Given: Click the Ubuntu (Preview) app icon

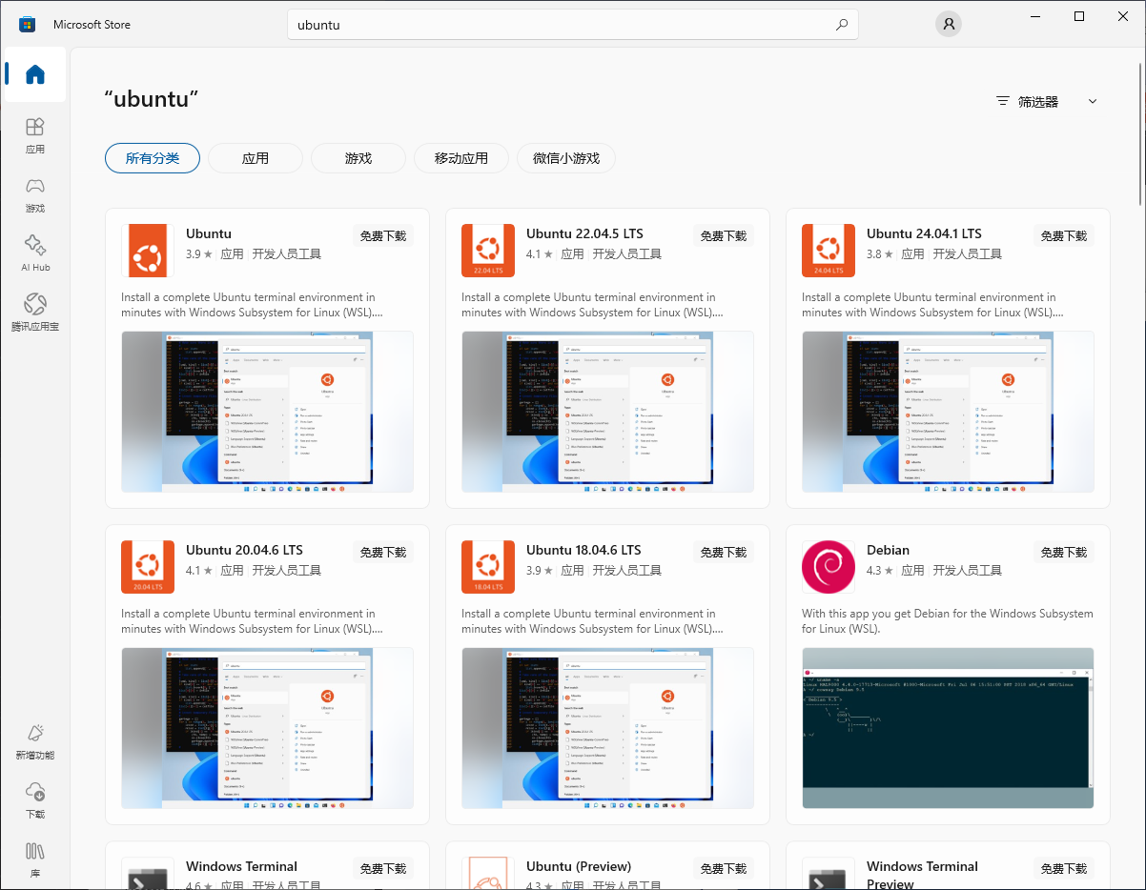Looking at the screenshot, I should 488,873.
